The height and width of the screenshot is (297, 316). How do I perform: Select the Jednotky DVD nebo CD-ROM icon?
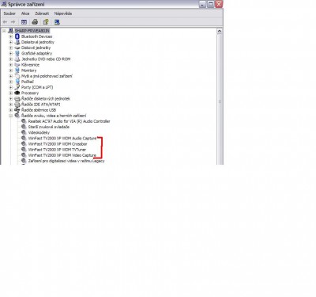tap(17, 59)
